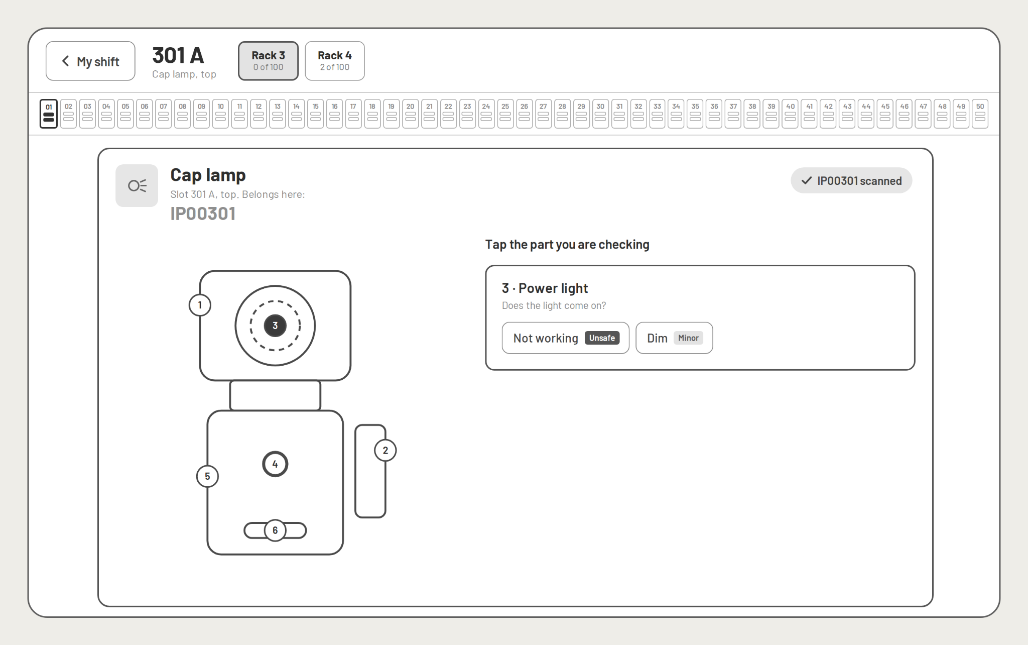Select slot 49 in the rack strip
Screen dimensions: 1028x645
click(x=961, y=114)
